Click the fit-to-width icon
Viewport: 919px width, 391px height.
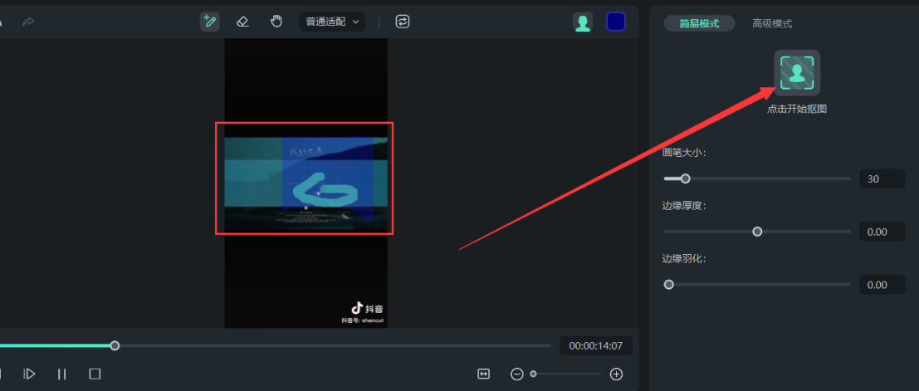[483, 374]
